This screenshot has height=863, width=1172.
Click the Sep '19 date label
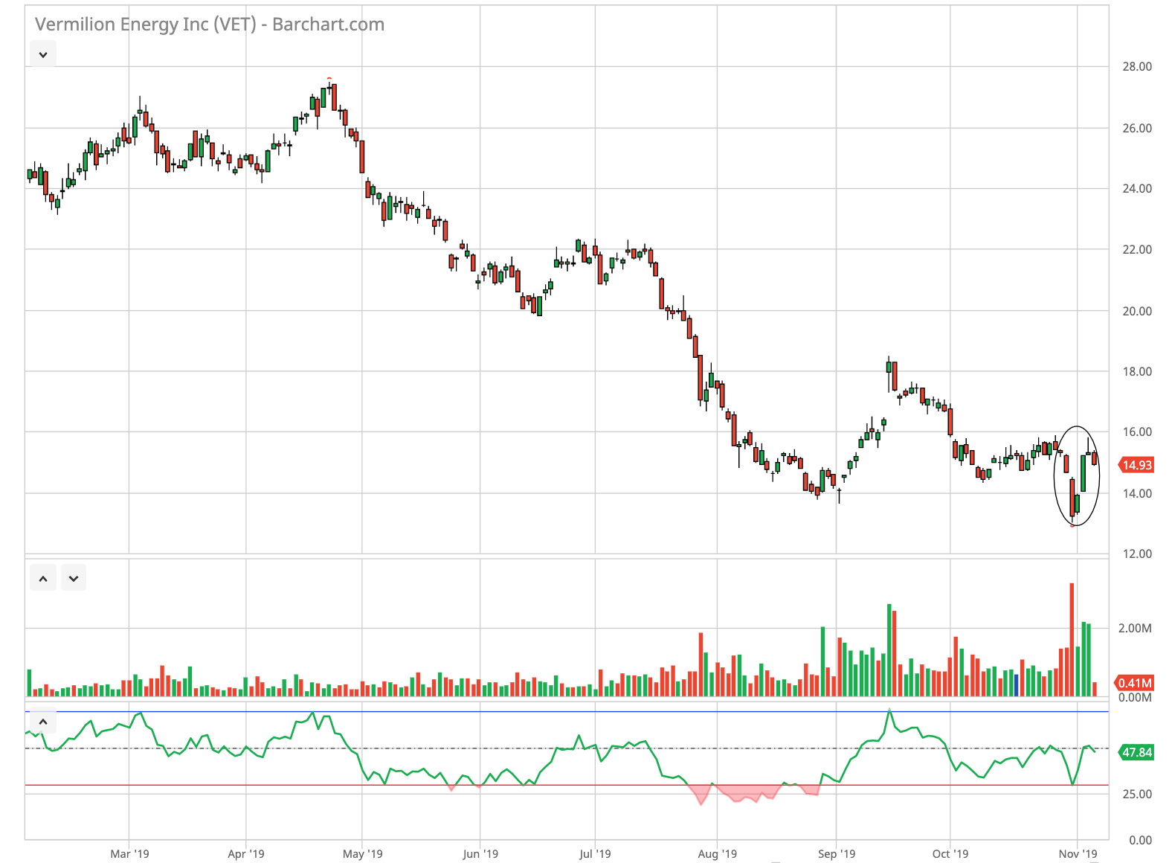point(837,854)
